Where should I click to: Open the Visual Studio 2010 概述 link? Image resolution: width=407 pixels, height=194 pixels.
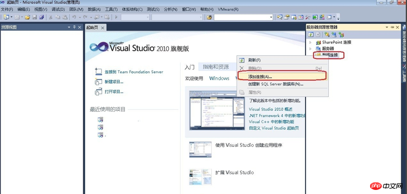click(x=270, y=109)
